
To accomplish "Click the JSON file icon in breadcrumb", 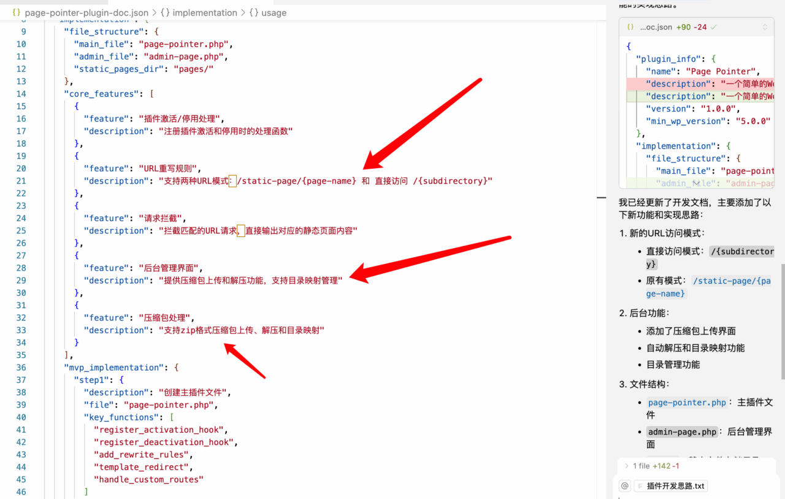I will click(17, 12).
